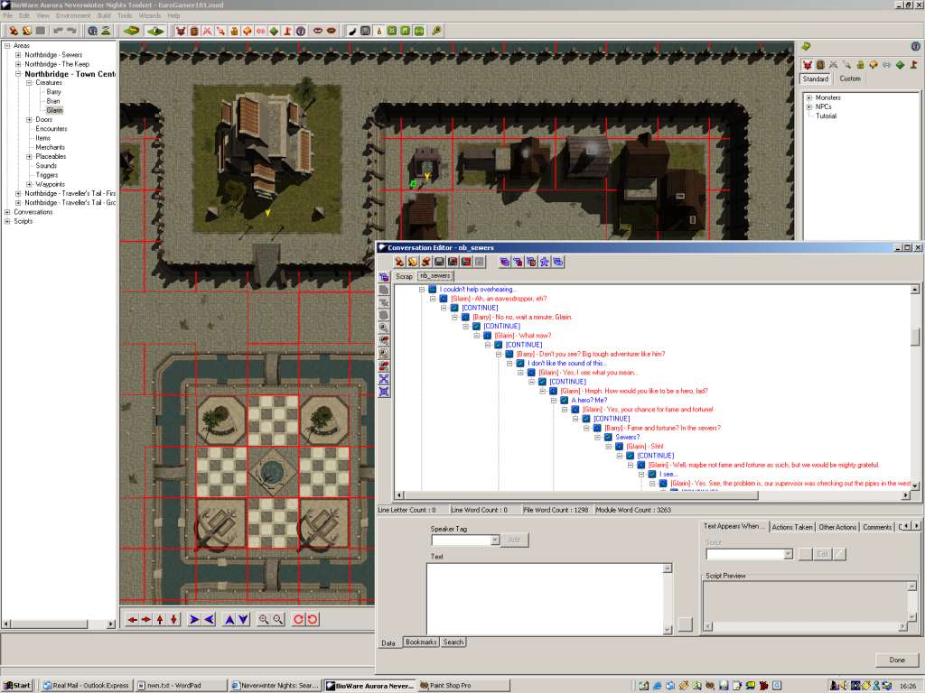Open the Build menu
Viewport: 925px width, 693px height.
[105, 15]
